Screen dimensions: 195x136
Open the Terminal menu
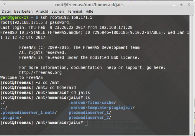(75, 11)
